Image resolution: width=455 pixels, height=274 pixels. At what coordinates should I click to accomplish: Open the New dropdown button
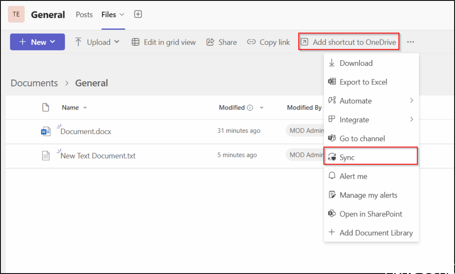click(x=38, y=42)
